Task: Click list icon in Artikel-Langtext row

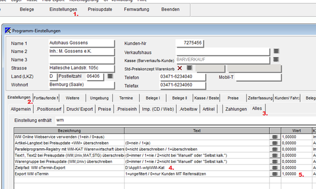Action: (275, 143)
